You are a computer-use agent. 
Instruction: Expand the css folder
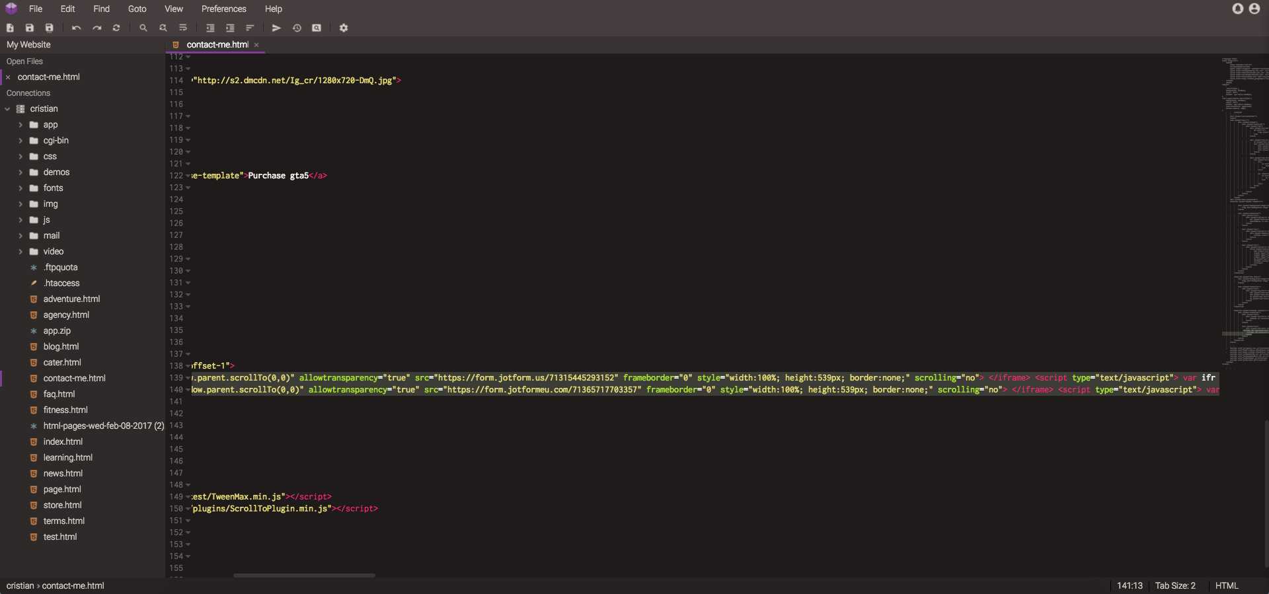coord(20,157)
